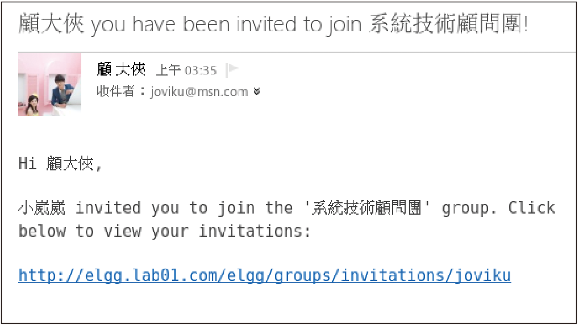579x326 pixels.
Task: Click the word 'group.' in message body
Action: 469,208
